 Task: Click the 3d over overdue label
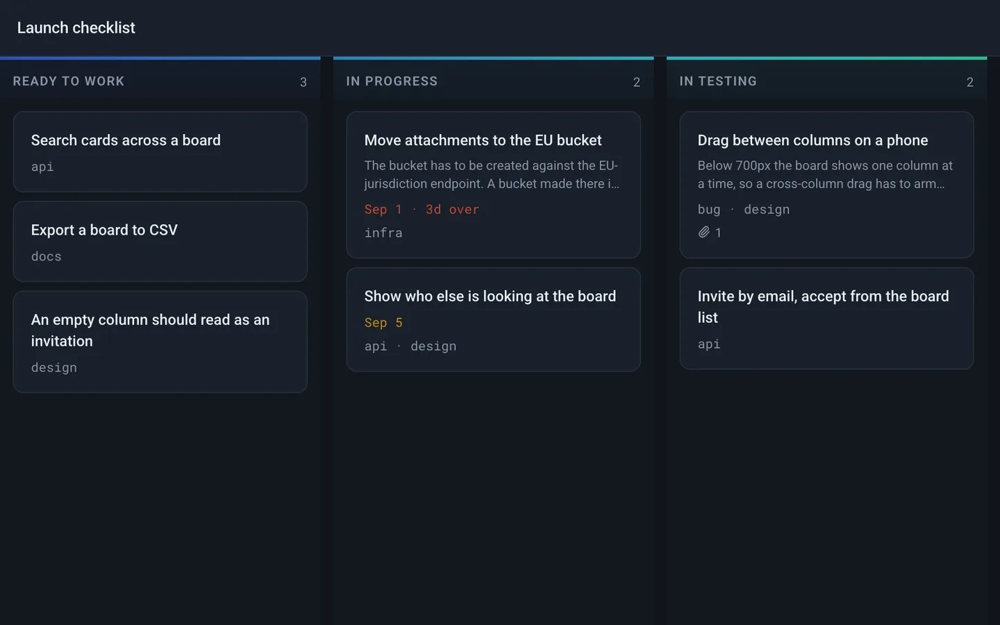pyautogui.click(x=452, y=209)
